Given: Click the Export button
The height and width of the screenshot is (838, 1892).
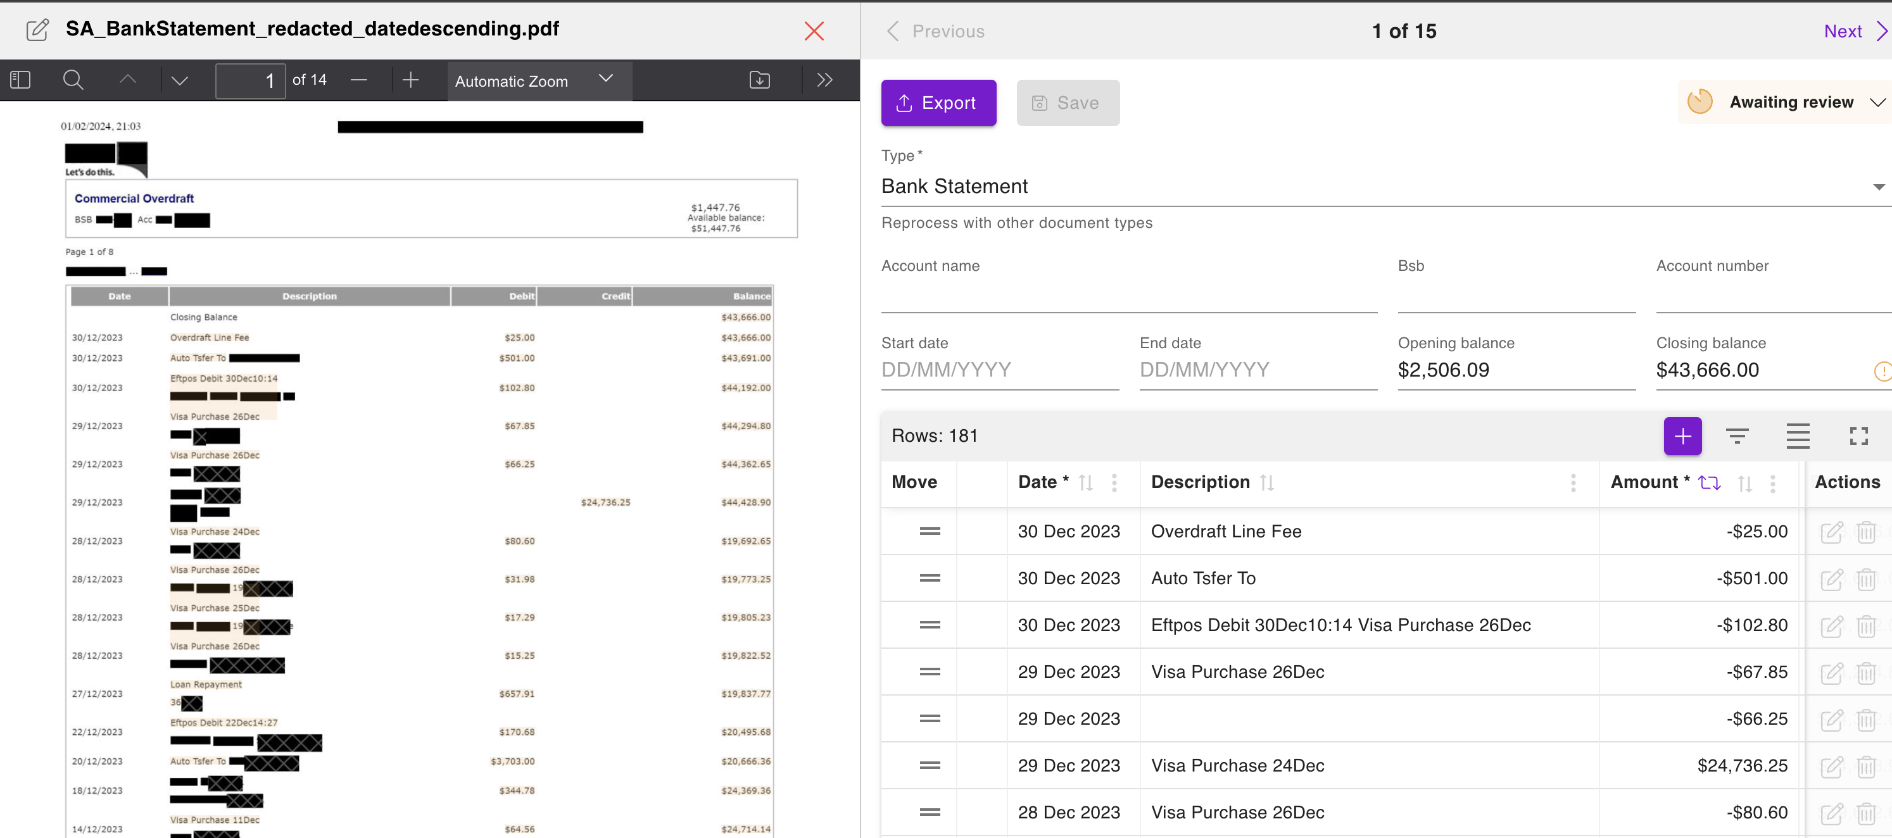Looking at the screenshot, I should pos(938,103).
